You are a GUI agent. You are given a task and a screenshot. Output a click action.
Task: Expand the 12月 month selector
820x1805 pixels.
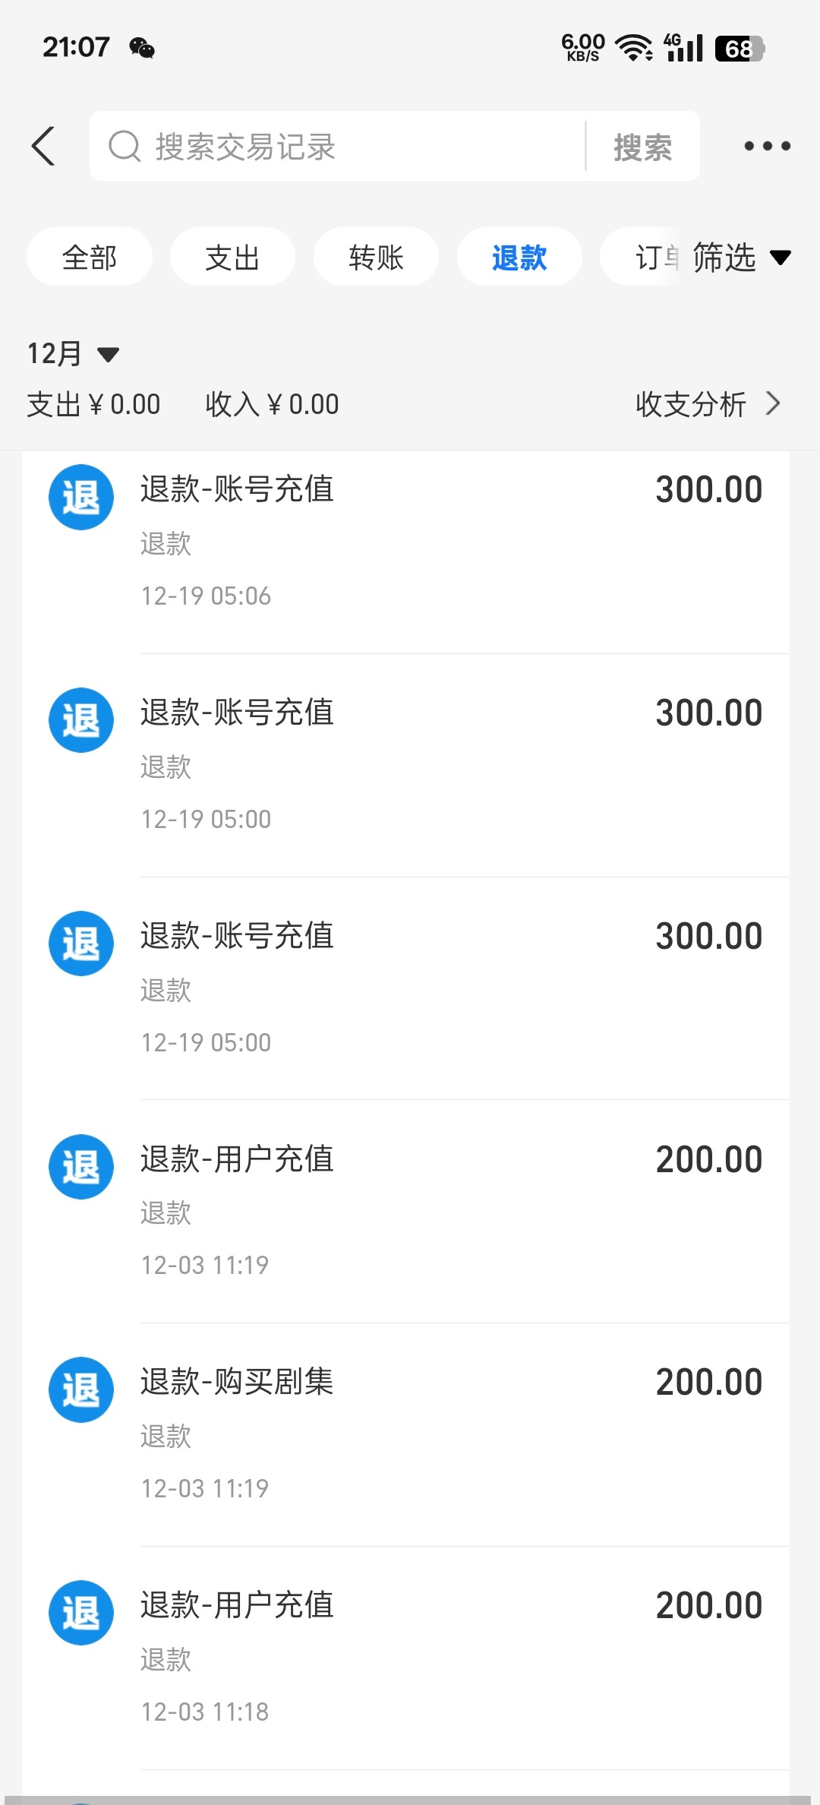(x=73, y=354)
